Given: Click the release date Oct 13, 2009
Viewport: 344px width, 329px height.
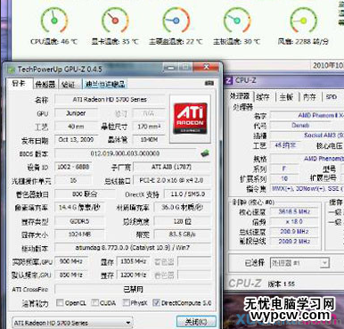Looking at the screenshot, I should [76, 140].
